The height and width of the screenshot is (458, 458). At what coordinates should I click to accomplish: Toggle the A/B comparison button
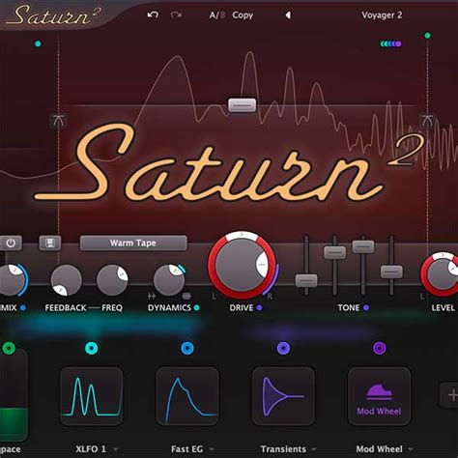217,15
